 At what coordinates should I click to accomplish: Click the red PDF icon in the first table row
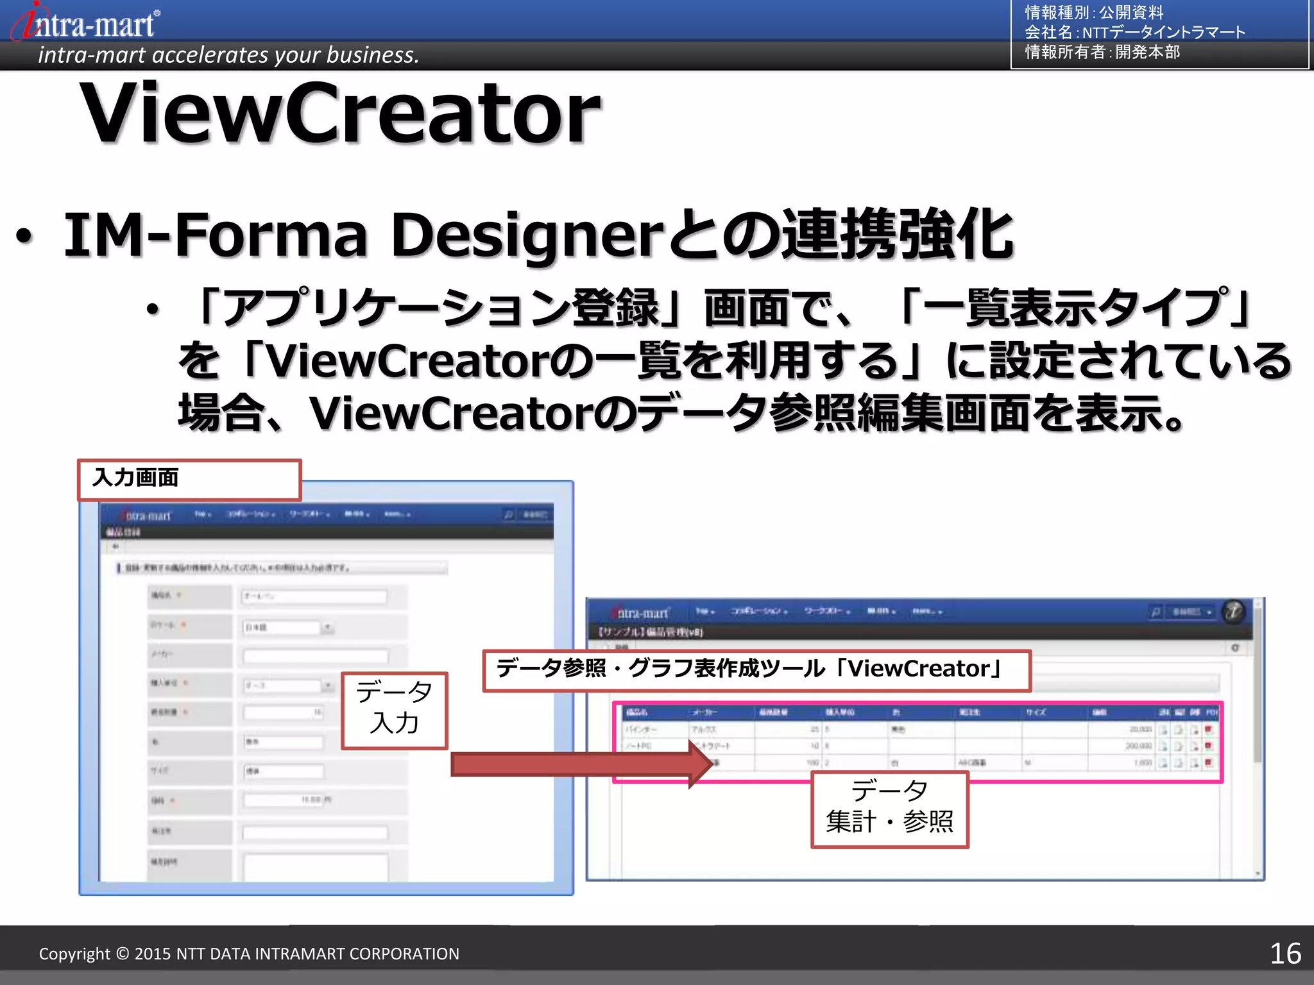click(x=1209, y=730)
